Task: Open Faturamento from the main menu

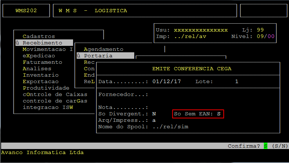Action: click(42, 62)
